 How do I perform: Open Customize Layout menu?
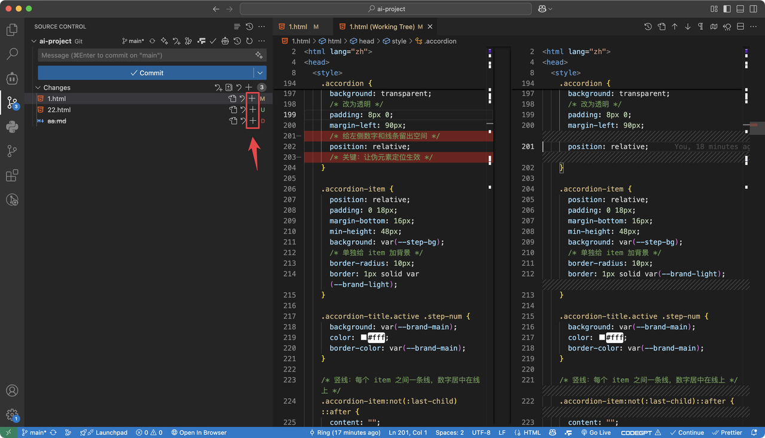pos(714,9)
